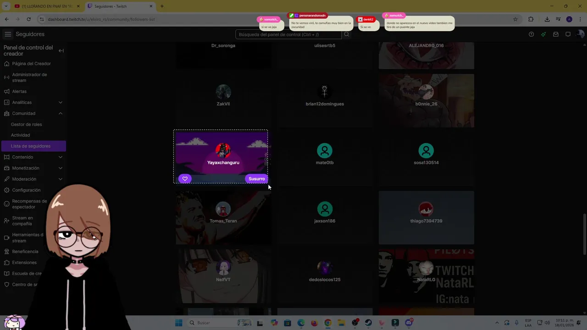Click the dashboard search input field

pyautogui.click(x=288, y=34)
